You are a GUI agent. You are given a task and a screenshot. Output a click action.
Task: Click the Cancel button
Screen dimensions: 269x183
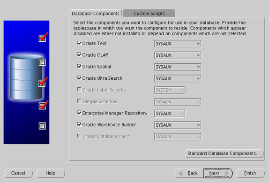coord(18,173)
